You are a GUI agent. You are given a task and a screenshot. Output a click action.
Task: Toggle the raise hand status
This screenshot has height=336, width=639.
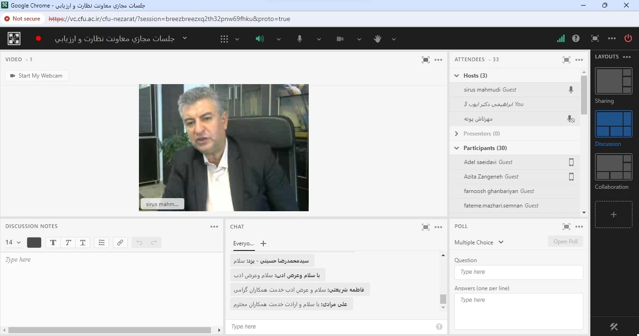point(378,39)
